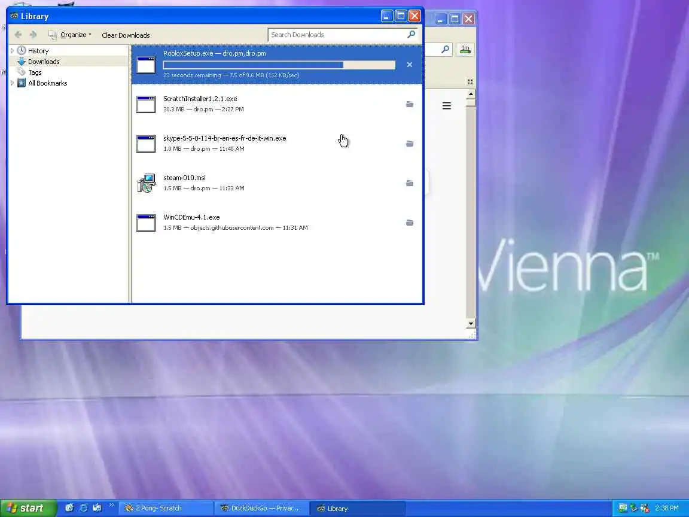Click the browser window's search magnifier icon

445,49
